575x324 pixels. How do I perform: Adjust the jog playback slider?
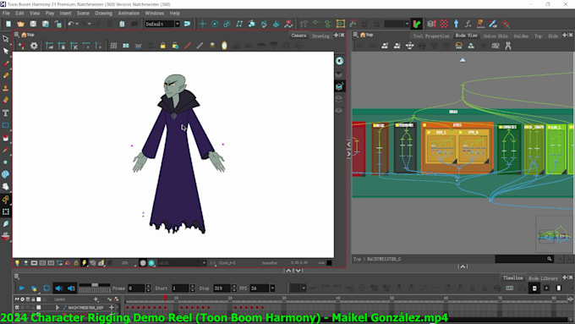(95, 285)
